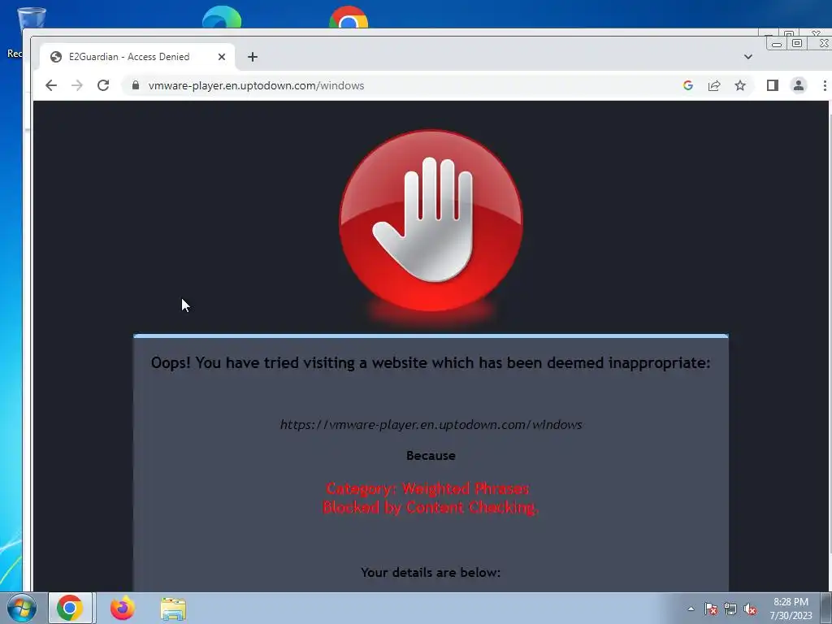Viewport: 832px width, 624px height.
Task: Open network status tray icon
Action: point(730,609)
